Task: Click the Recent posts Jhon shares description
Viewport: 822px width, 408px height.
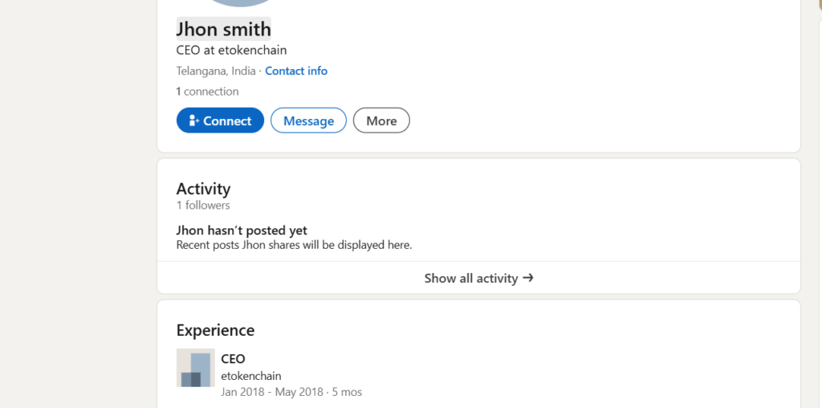Action: click(x=294, y=244)
